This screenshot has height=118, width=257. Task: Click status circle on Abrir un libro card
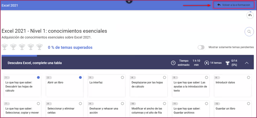(x=80, y=77)
